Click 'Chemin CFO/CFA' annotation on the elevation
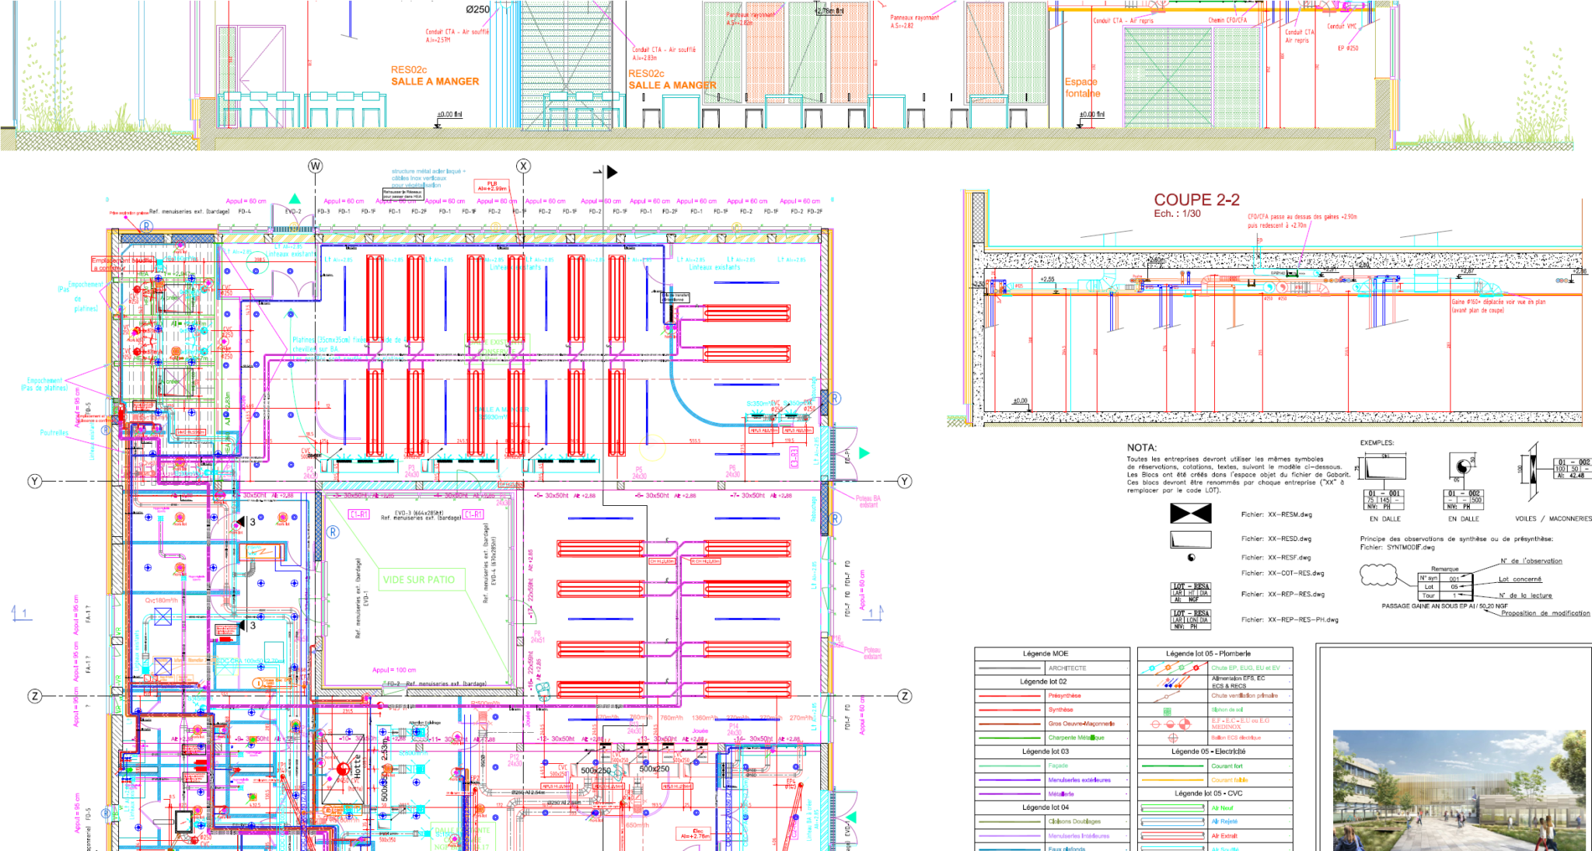This screenshot has width=1592, height=851. point(1227,20)
